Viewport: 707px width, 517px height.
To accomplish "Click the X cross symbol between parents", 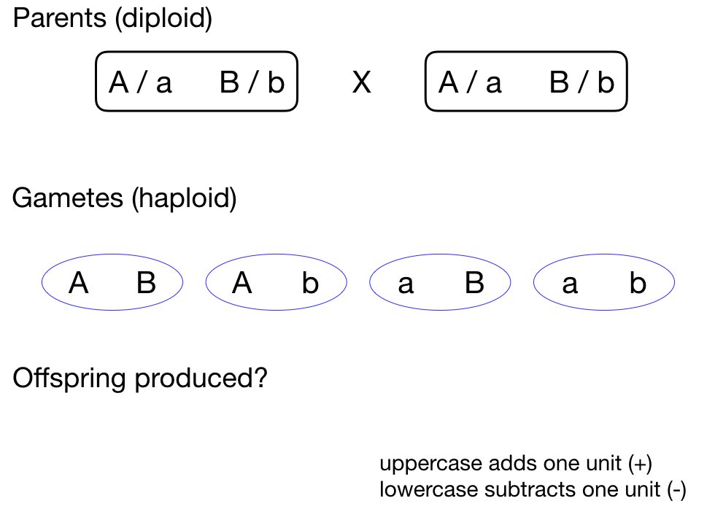I will coord(360,84).
